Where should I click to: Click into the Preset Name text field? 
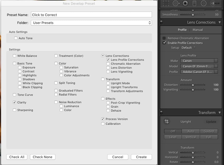coord(91,15)
